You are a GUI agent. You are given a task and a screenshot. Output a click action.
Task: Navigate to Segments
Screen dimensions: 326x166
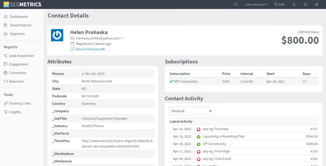coord(17,34)
